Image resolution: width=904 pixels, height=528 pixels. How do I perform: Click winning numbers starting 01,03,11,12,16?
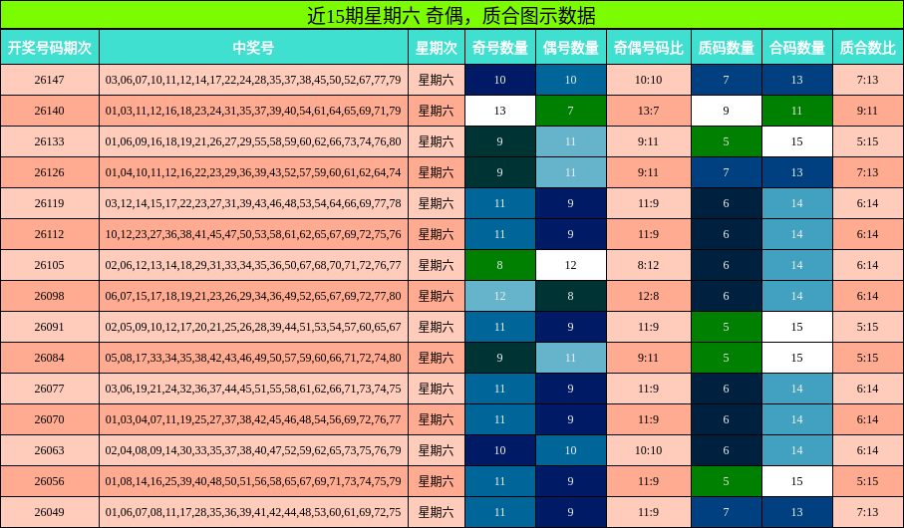[254, 111]
